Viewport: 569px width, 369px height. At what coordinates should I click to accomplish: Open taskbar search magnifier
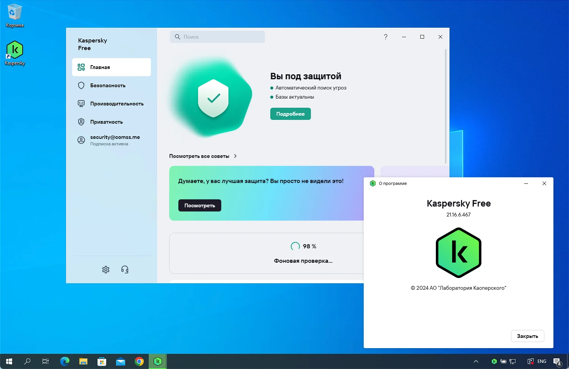click(x=27, y=361)
